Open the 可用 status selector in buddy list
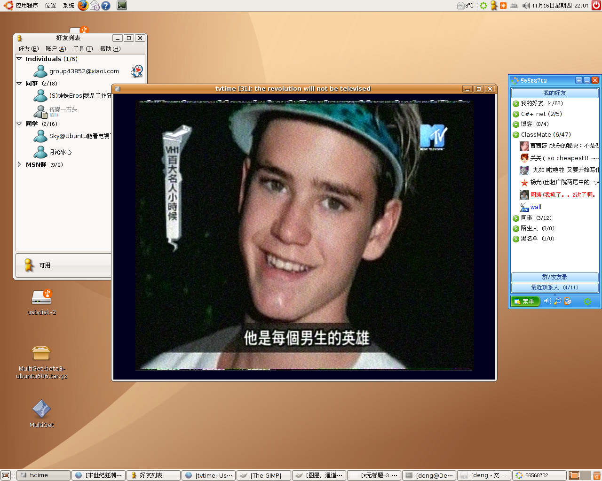The image size is (602, 481). tap(63, 265)
